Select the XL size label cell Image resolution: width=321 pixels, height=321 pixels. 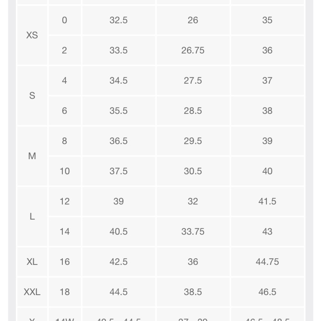[x=32, y=262]
